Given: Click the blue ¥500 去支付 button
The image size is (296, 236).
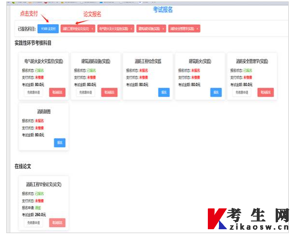Looking at the screenshot, I should [x=48, y=29].
